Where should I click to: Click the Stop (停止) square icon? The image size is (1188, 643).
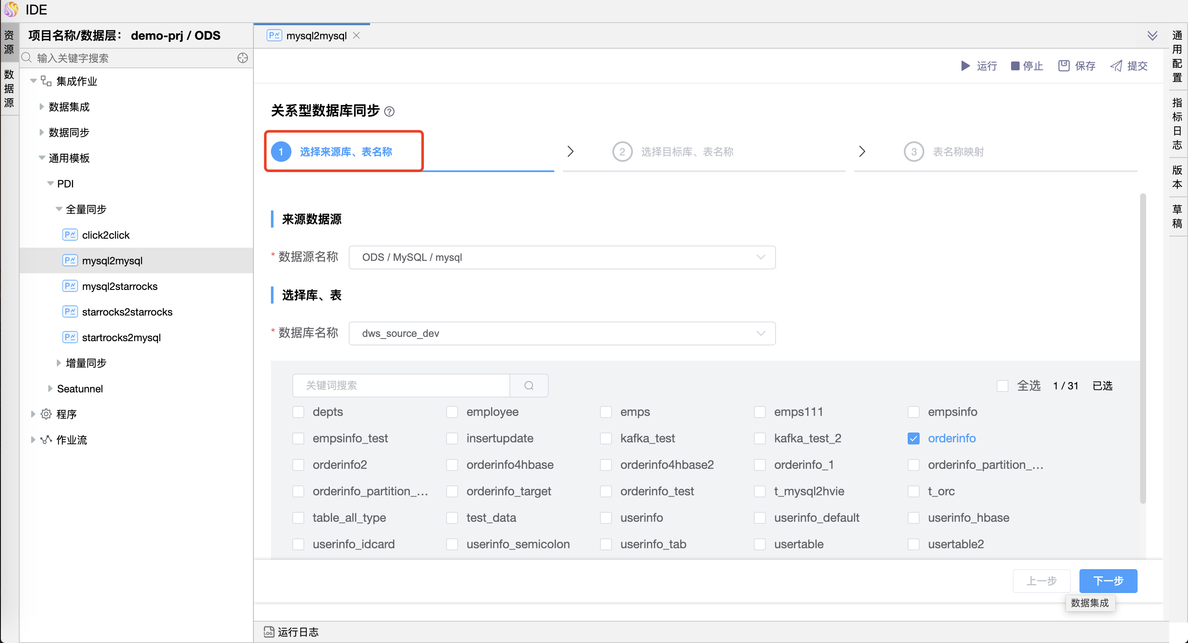(x=1015, y=66)
